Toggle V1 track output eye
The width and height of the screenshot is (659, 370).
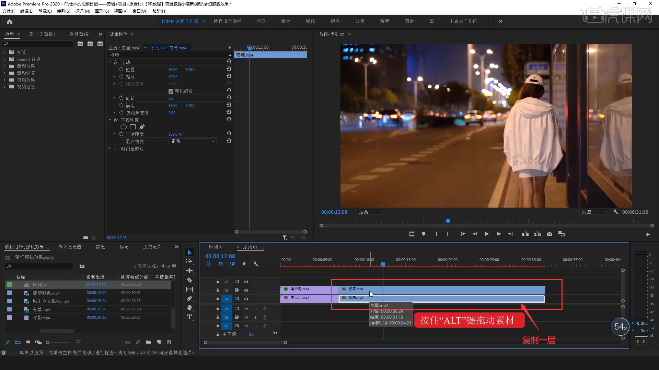tap(246, 299)
